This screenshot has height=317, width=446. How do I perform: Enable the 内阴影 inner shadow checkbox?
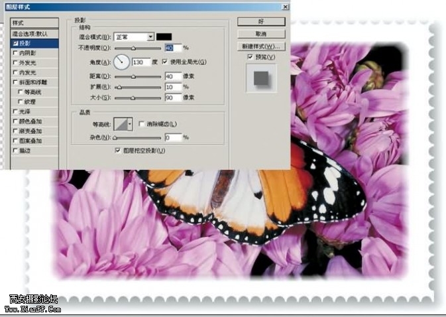tap(15, 53)
